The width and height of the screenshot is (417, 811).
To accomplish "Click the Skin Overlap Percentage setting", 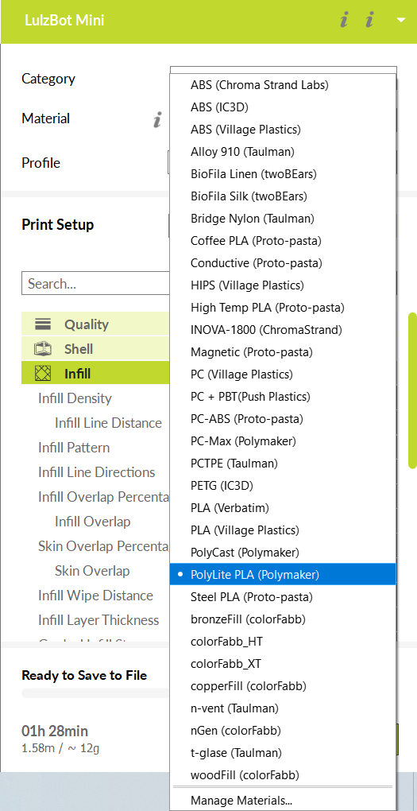I will coord(104,546).
